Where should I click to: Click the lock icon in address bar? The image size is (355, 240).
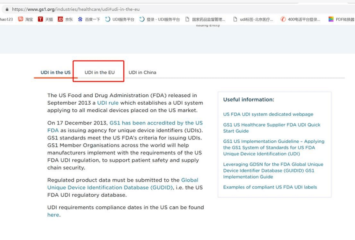click(7, 9)
